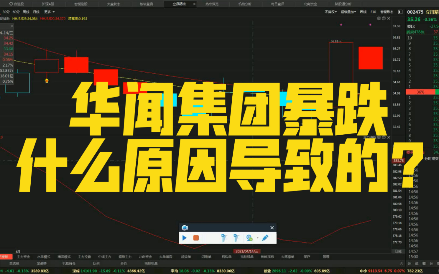Image resolution: width=439 pixels, height=274 pixels.
Task: Select the 机构单 indicator tab
Action: point(227,257)
